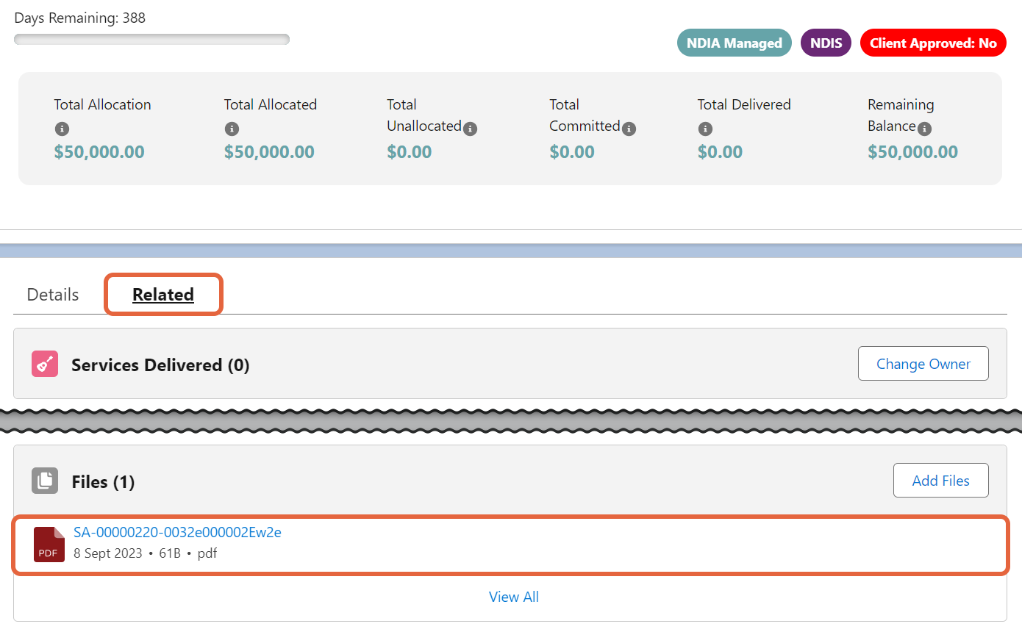
Task: Click the Services Delivered guitar icon
Action: tap(45, 364)
